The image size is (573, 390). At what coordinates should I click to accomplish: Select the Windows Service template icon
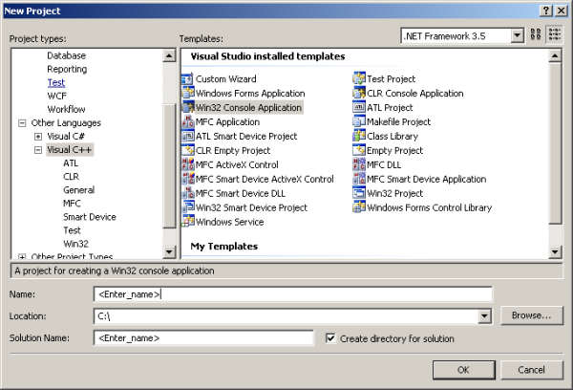(187, 222)
